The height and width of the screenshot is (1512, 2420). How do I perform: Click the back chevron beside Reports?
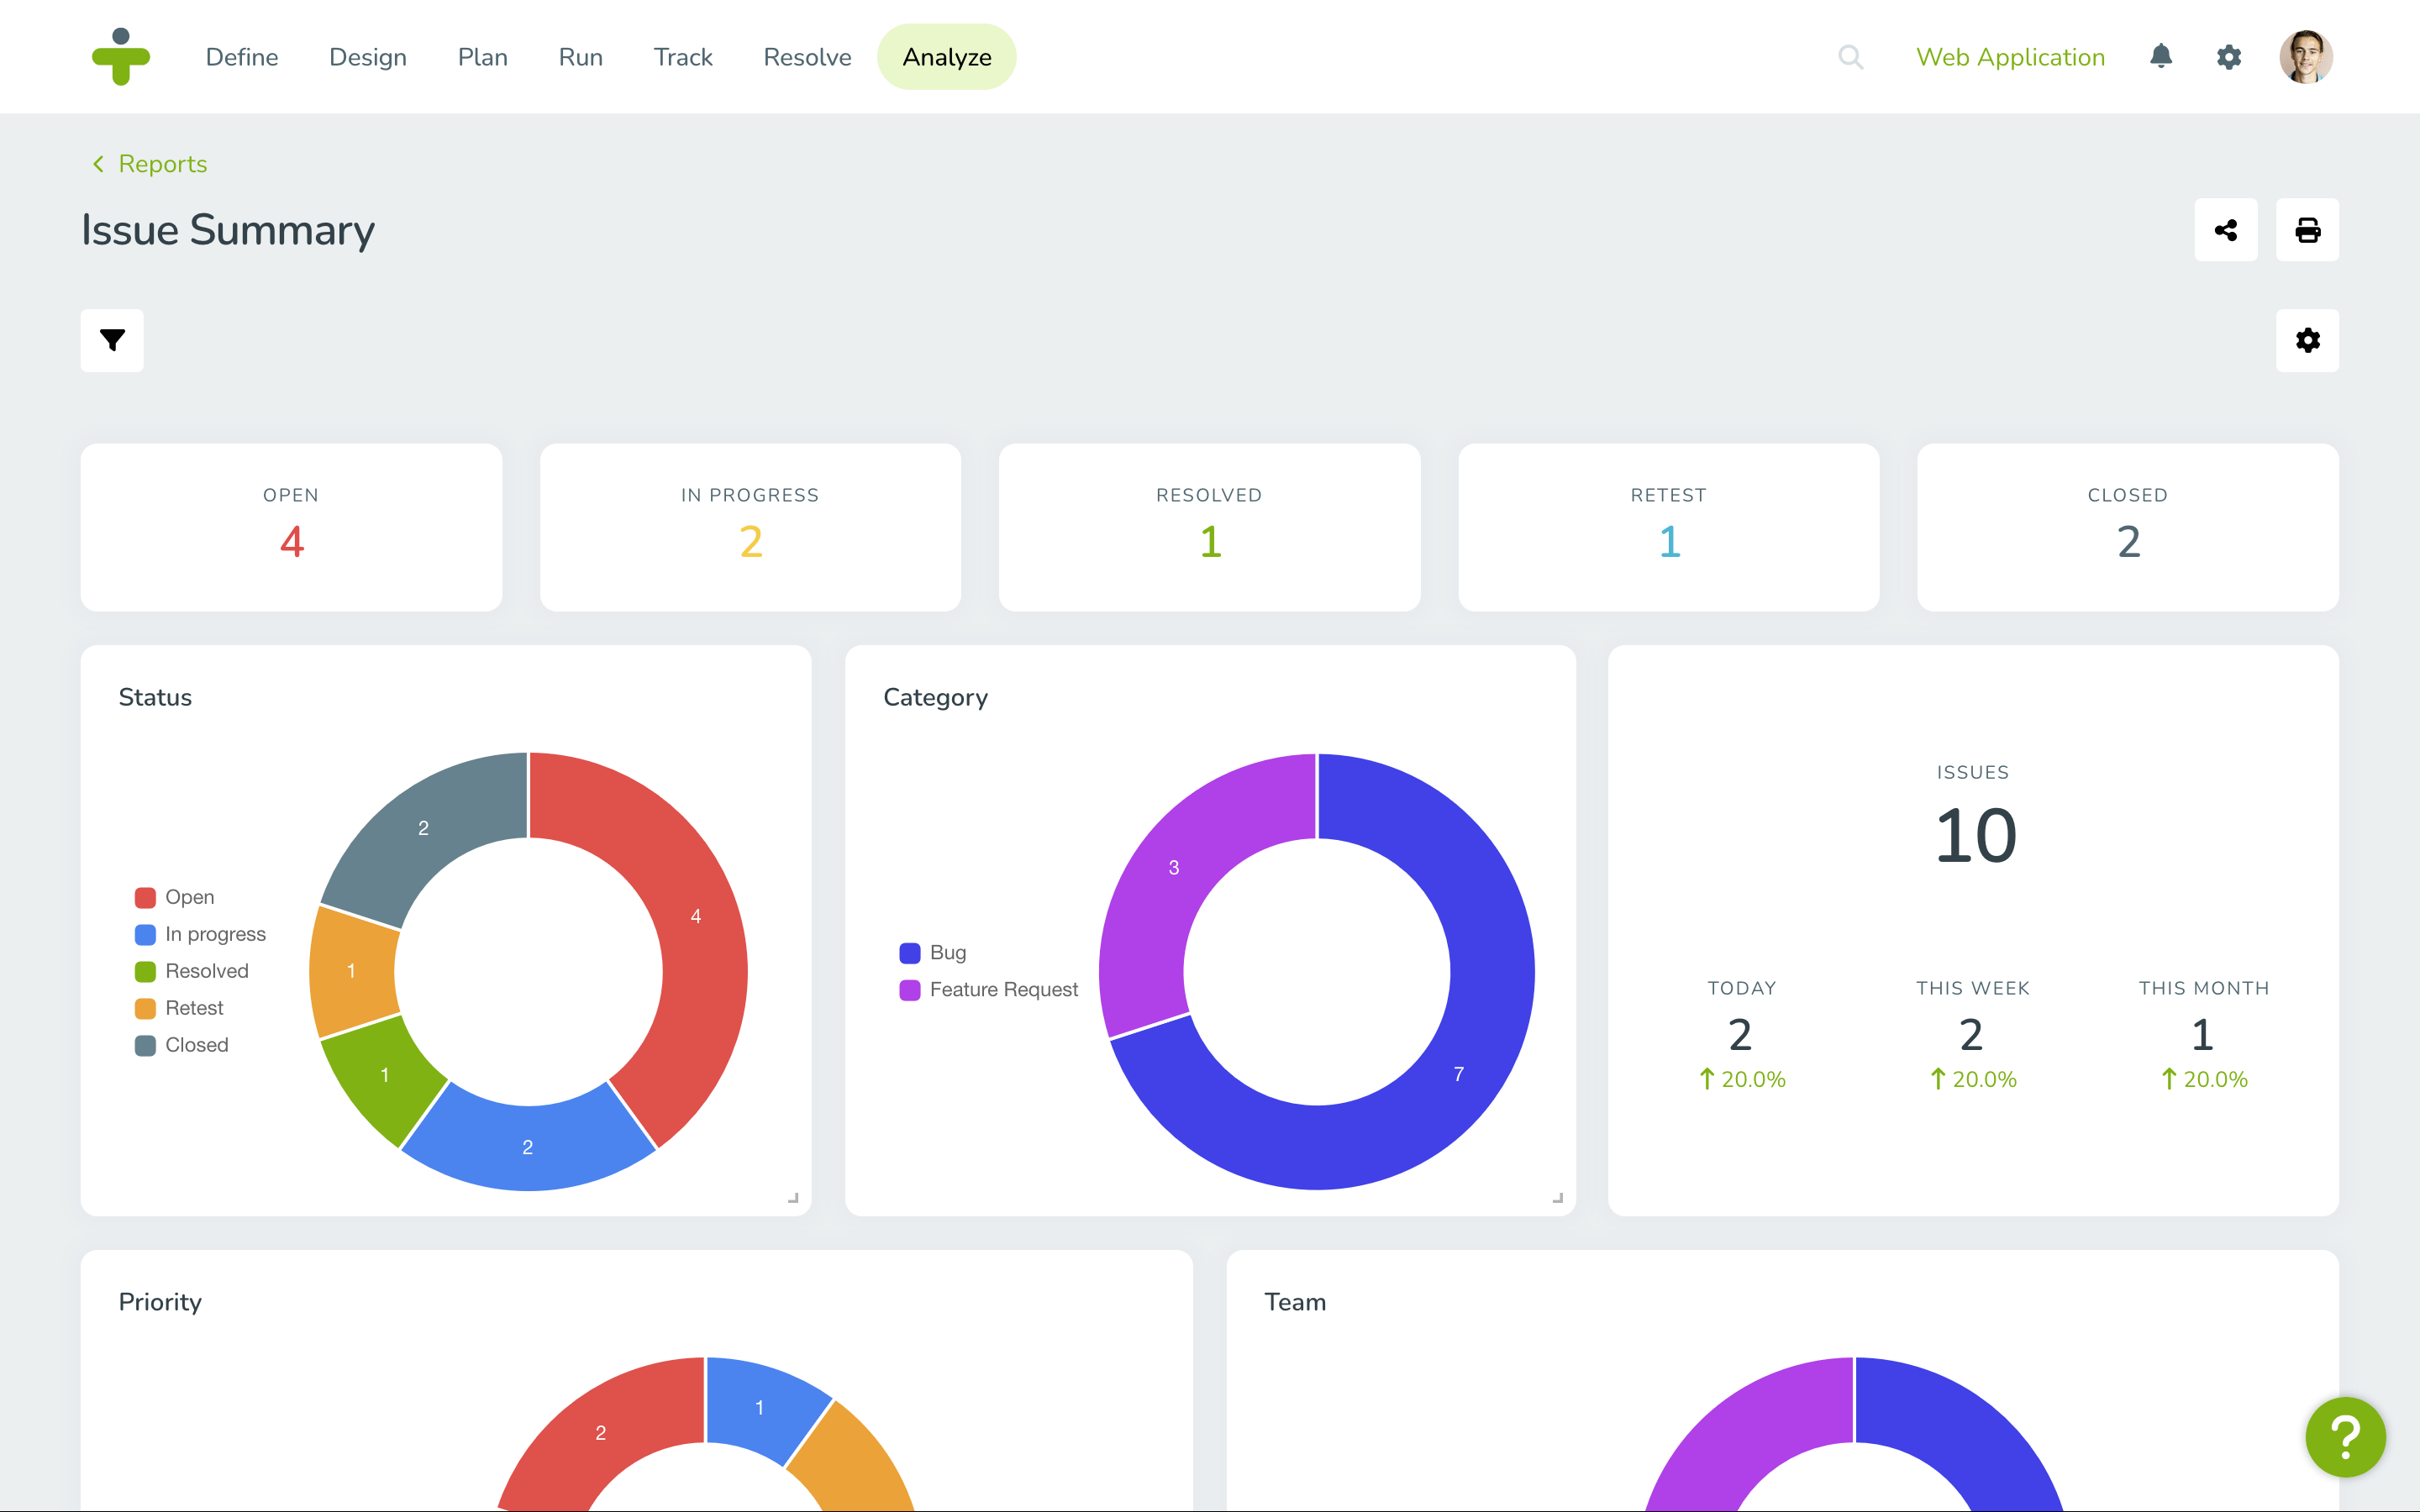[x=98, y=163]
